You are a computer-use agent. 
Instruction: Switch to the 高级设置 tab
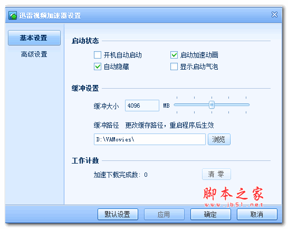point(34,54)
